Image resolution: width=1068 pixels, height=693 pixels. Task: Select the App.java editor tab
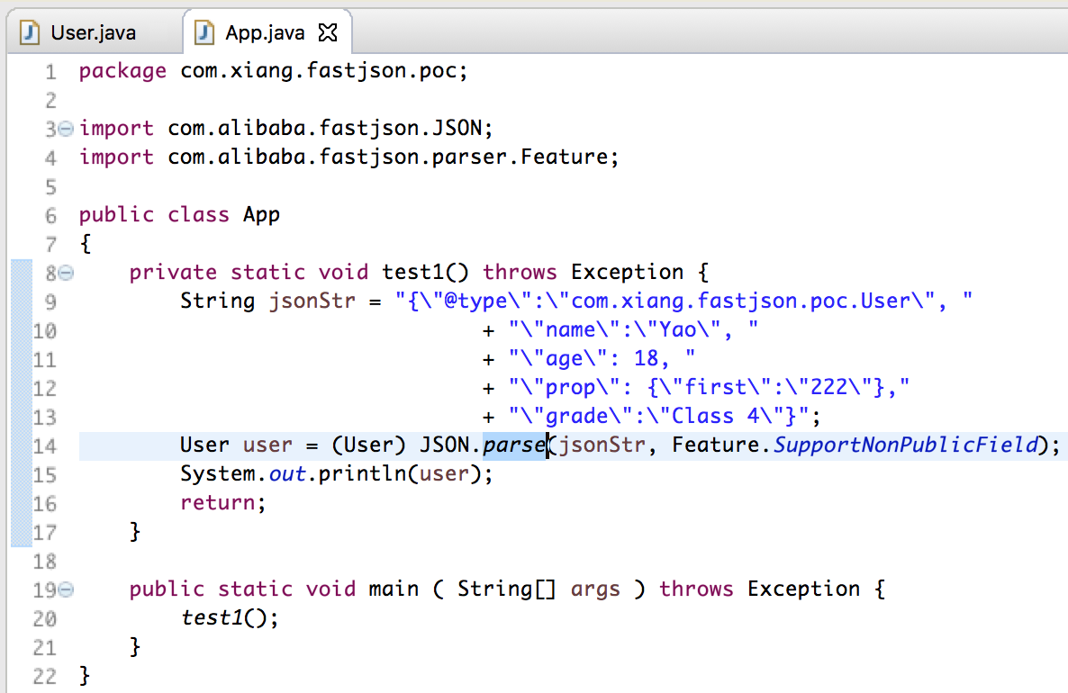pyautogui.click(x=265, y=32)
